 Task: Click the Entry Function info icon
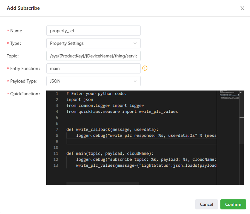point(145,69)
